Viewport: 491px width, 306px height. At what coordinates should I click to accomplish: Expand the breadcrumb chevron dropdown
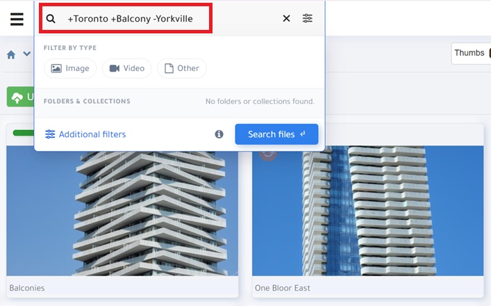point(27,54)
